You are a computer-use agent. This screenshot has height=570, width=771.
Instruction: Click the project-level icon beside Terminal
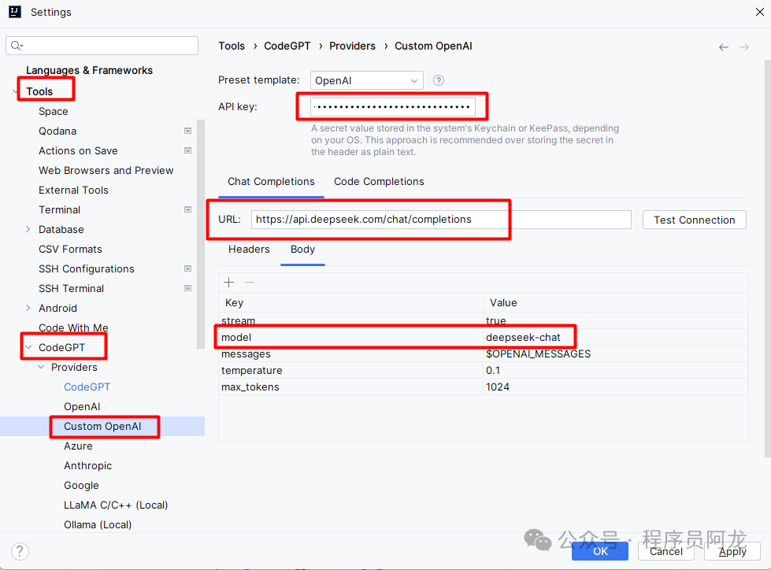188,209
